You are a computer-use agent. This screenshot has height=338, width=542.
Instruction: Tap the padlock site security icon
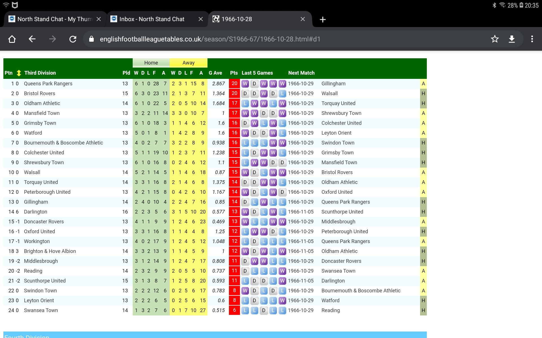[x=91, y=39]
